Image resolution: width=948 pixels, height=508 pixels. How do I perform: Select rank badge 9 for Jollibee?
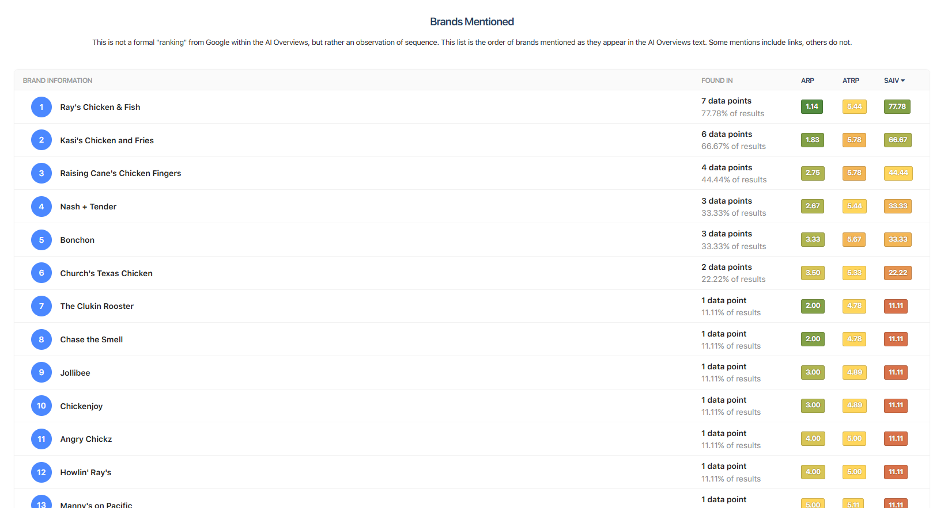(x=41, y=373)
